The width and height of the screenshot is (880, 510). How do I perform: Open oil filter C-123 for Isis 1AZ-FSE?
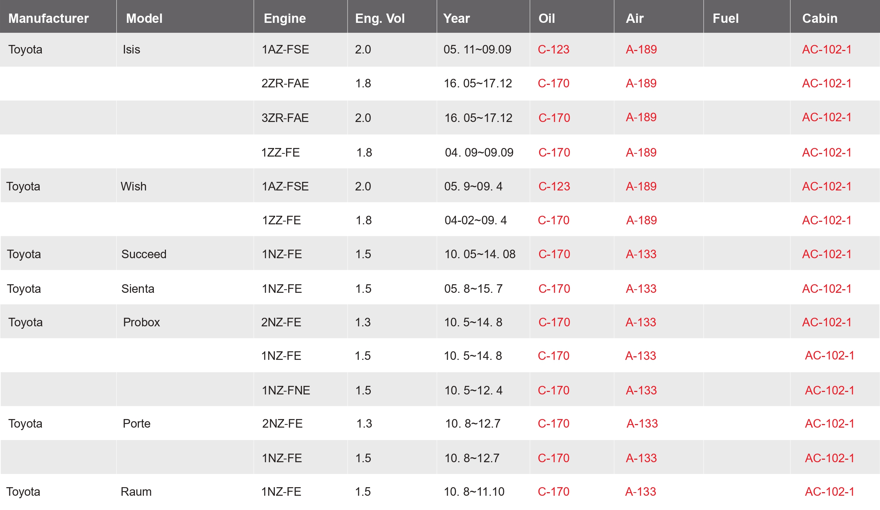pos(553,49)
